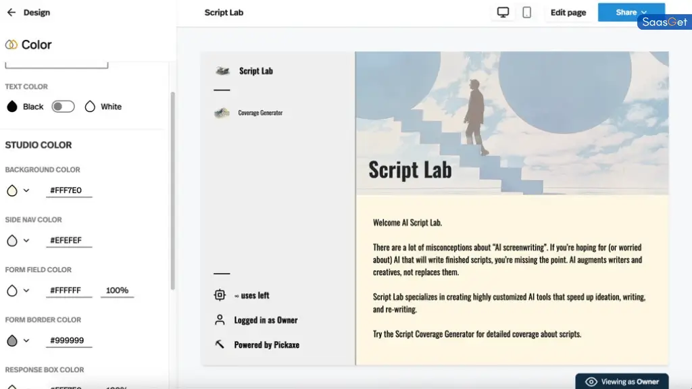The width and height of the screenshot is (692, 389).
Task: Open the Side Nav Color swatch droplet
Action: pos(12,240)
